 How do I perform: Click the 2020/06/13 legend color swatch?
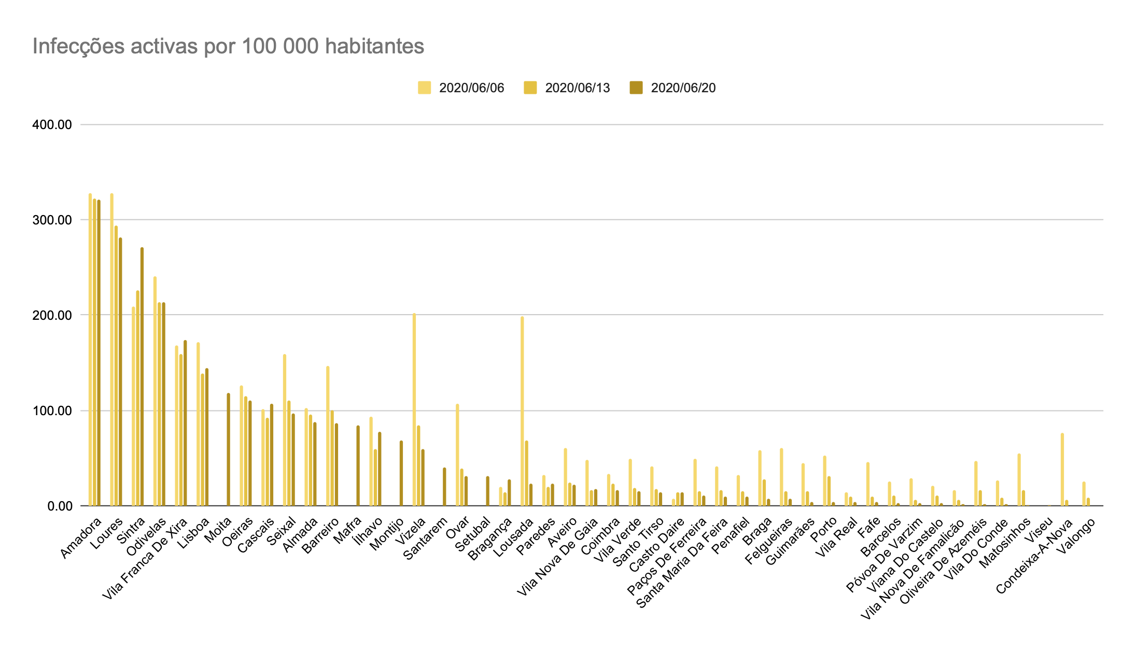(530, 88)
